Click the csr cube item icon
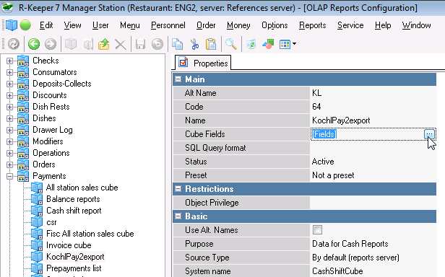This screenshot has height=277, width=445. 37,222
